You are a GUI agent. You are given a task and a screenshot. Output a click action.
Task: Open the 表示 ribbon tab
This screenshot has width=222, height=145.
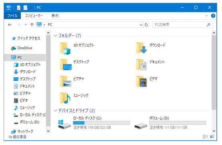[x=55, y=16]
